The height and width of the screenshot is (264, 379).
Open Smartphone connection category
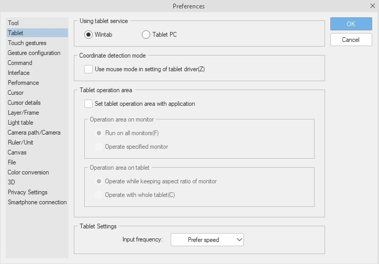coord(37,202)
